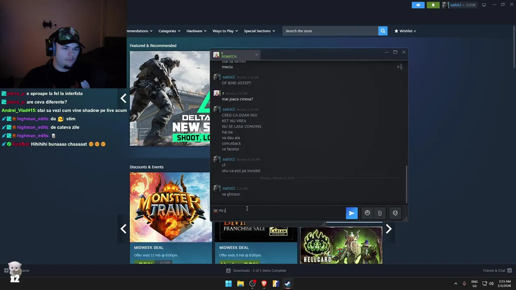This screenshot has width=516, height=290.
Task: Click sadist2 avatar beside 'OF BINE ASTEPT'
Action: click(217, 77)
